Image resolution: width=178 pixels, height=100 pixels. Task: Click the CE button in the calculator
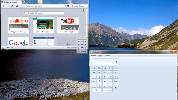[x=99, y=72]
